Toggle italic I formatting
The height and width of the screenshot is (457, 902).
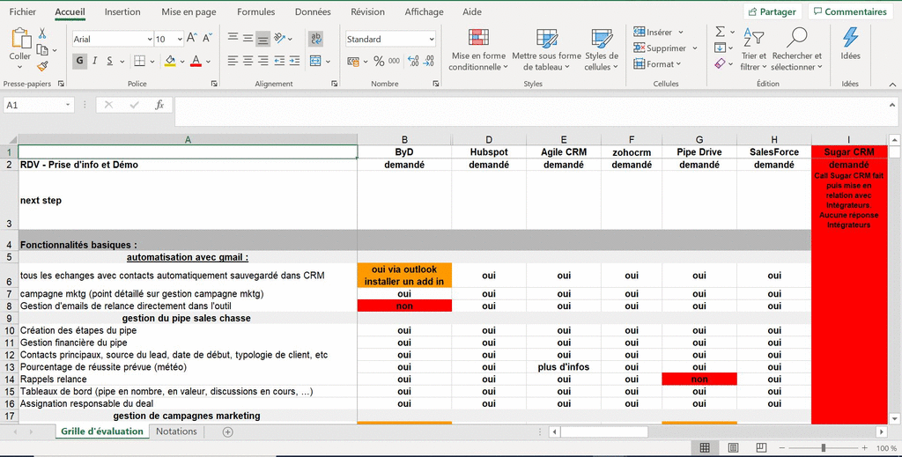(x=94, y=61)
